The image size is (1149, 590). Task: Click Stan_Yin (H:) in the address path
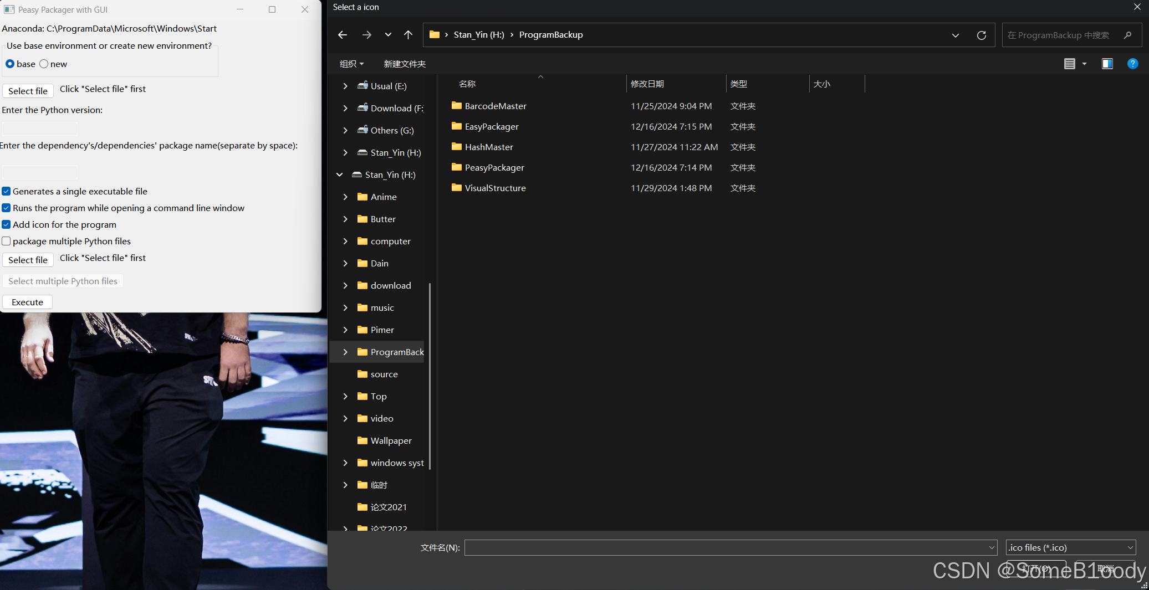[x=479, y=35]
